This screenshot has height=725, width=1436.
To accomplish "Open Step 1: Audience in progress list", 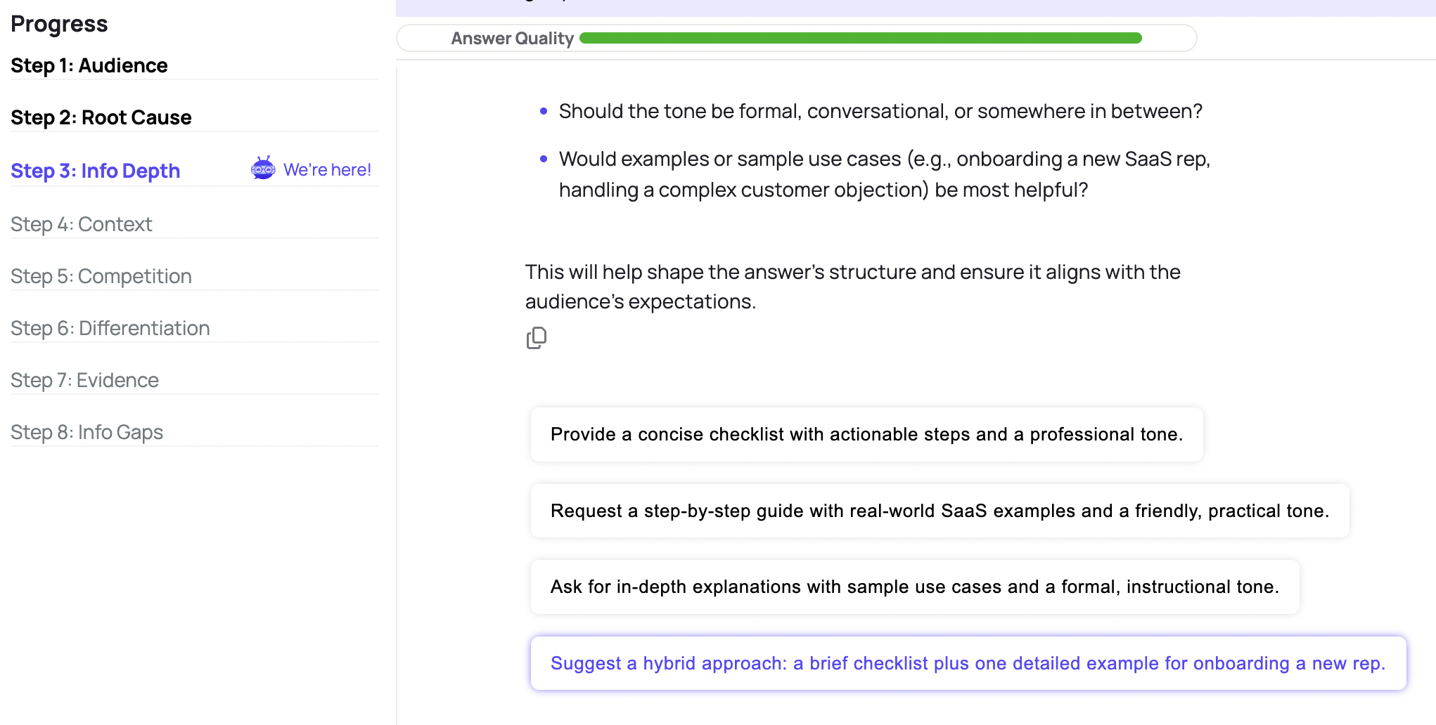I will click(x=89, y=65).
